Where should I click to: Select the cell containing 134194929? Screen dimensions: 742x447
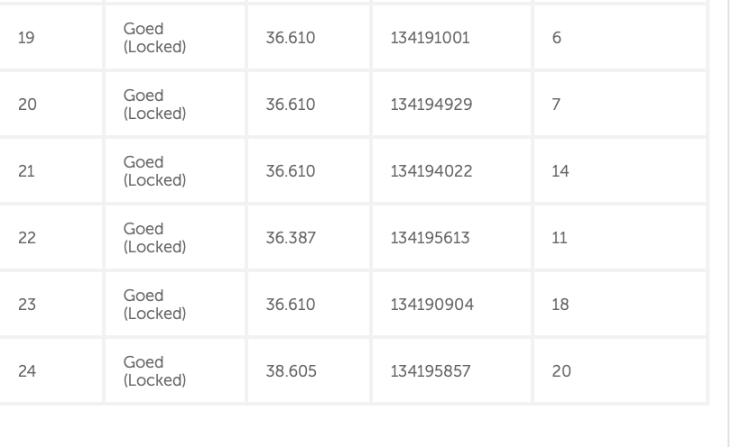(431, 105)
